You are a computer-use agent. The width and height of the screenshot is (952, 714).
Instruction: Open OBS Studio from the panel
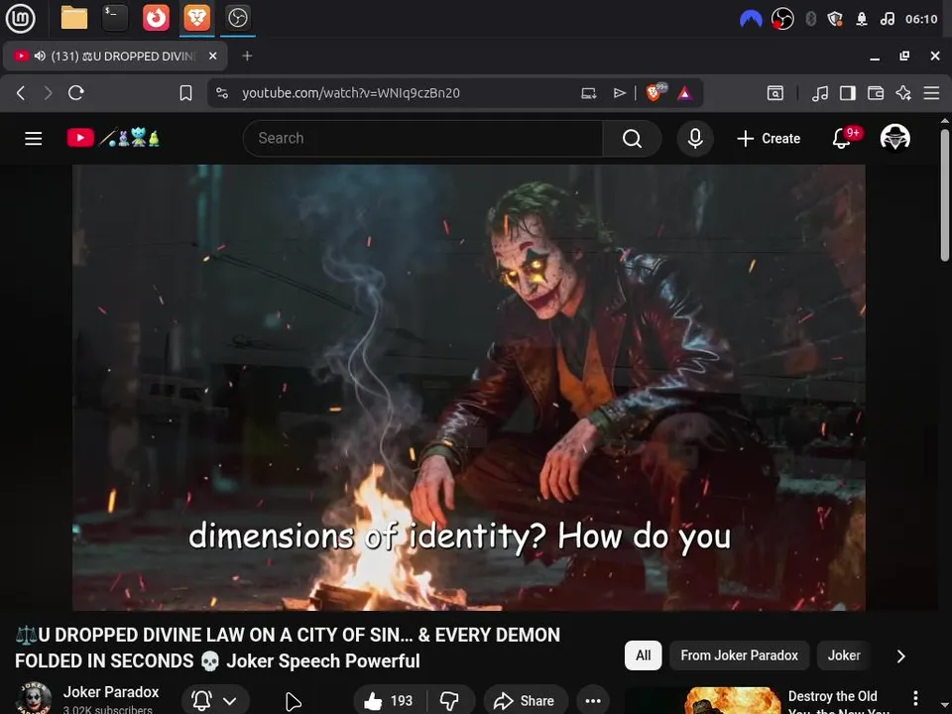[x=237, y=18]
